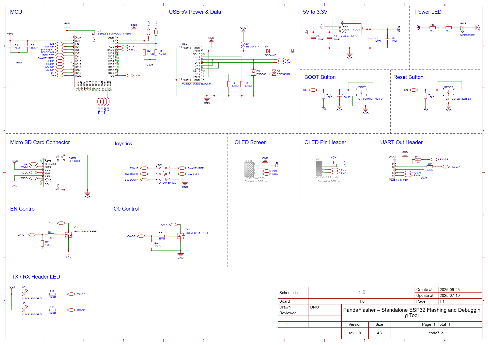Click the 'TX / RX Header LED' heading
The image size is (488, 345).
pos(36,277)
